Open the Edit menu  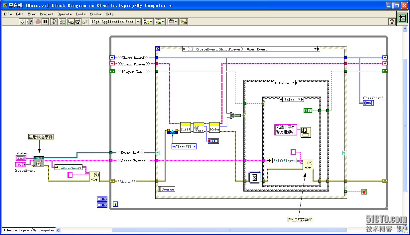20,14
